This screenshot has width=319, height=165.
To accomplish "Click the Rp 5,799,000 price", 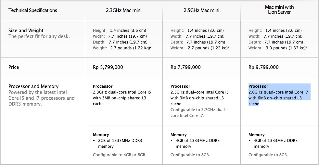I will click(x=108, y=67).
